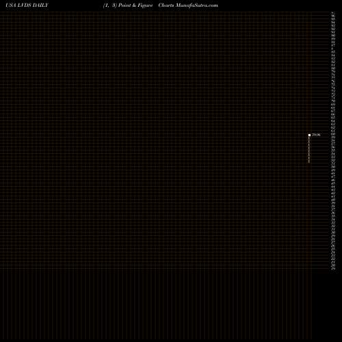
Task: Click the USA LVDS DAILY title
Action: pos(27,5)
